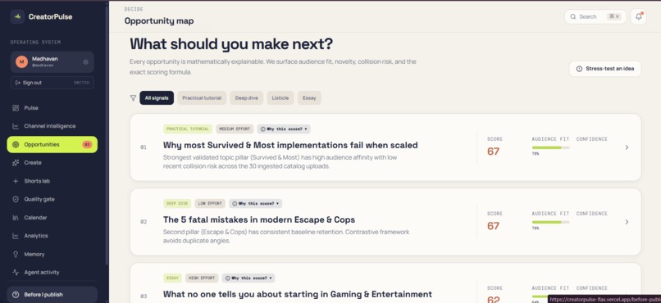Click the Calendar sidebar icon

(16, 218)
